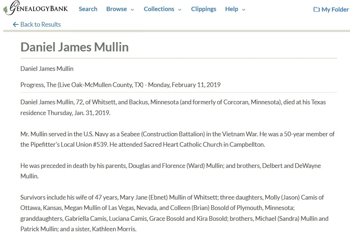This screenshot has width=350, height=233.
Task: Open the Search page
Action: tap(88, 9)
